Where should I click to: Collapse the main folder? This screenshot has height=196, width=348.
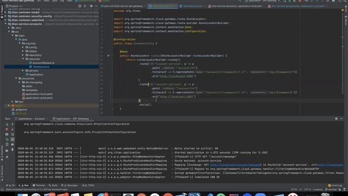pyautogui.click(x=13, y=35)
